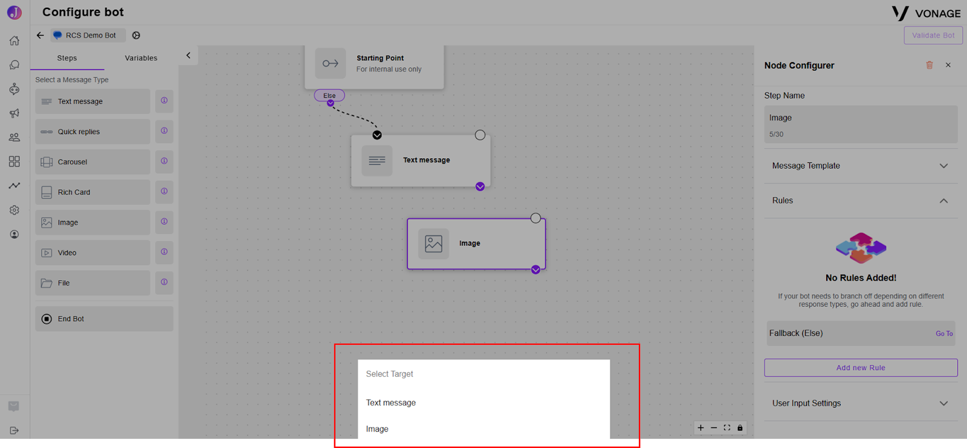Click the Image node's top connector circle
The height and width of the screenshot is (448, 967).
coord(535,218)
